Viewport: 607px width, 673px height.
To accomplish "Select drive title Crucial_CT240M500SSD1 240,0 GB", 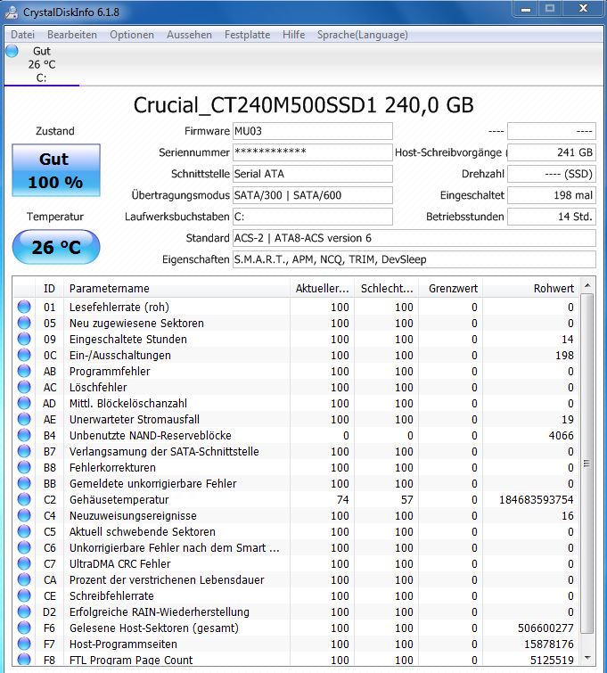I will [303, 105].
